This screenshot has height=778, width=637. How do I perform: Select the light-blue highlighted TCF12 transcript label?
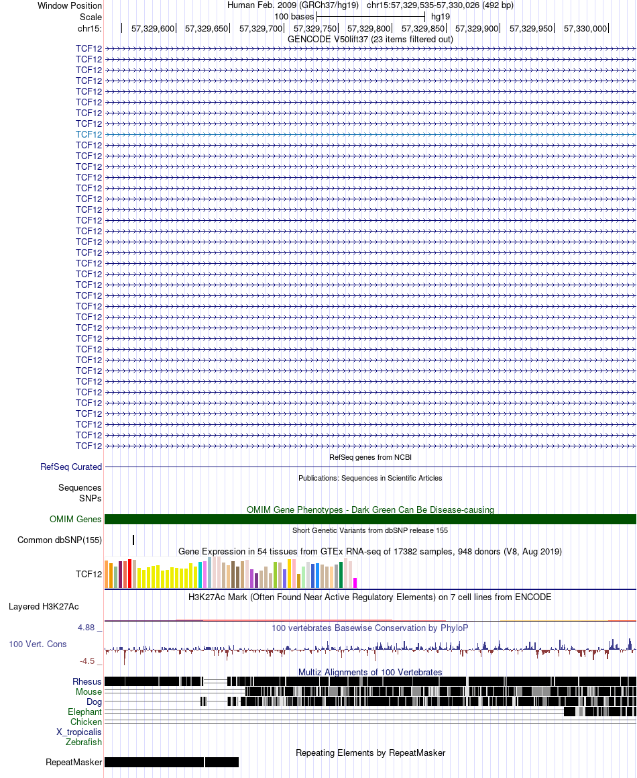[x=89, y=134]
